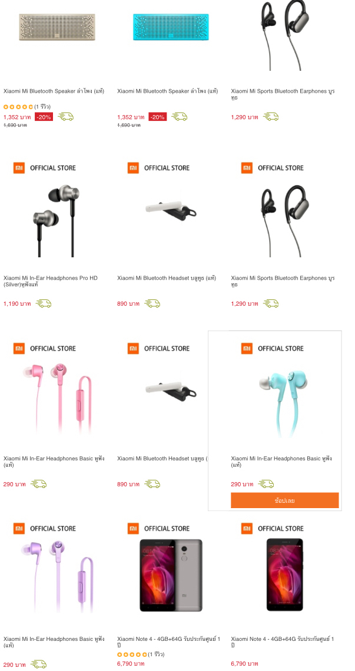Open the Xiaomi Mi Bluetooth Headset title in the second row

click(167, 278)
